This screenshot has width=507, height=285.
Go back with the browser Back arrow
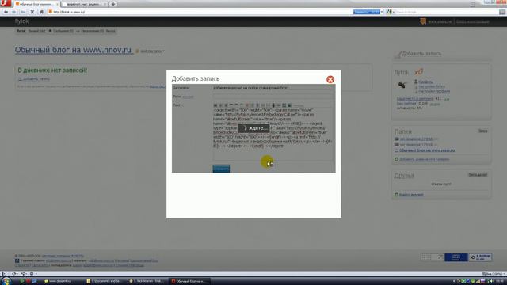(x=6, y=12)
